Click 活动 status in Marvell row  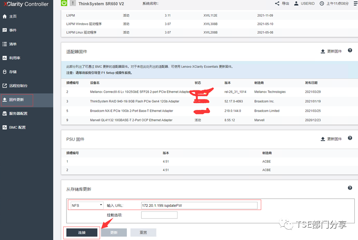[198, 120]
